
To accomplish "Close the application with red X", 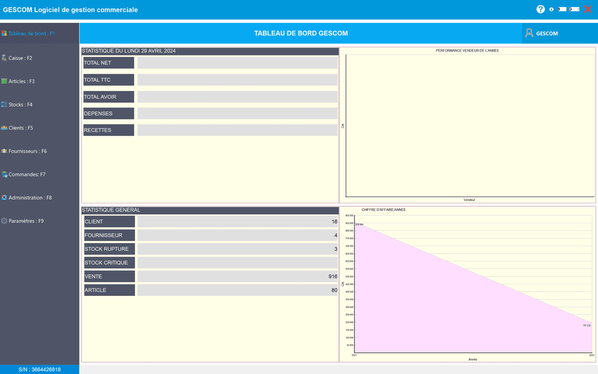I will pyautogui.click(x=588, y=9).
